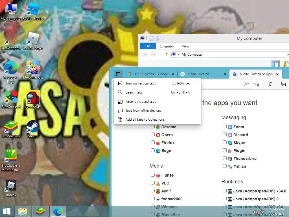The image size is (289, 217).
Task: Check the foobar2000 checkbox
Action: 153,199
